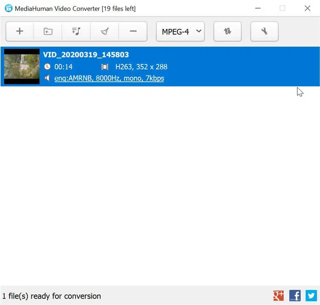320x305 pixels.
Task: Remove the selected file with the minus button
Action: pyautogui.click(x=133, y=32)
